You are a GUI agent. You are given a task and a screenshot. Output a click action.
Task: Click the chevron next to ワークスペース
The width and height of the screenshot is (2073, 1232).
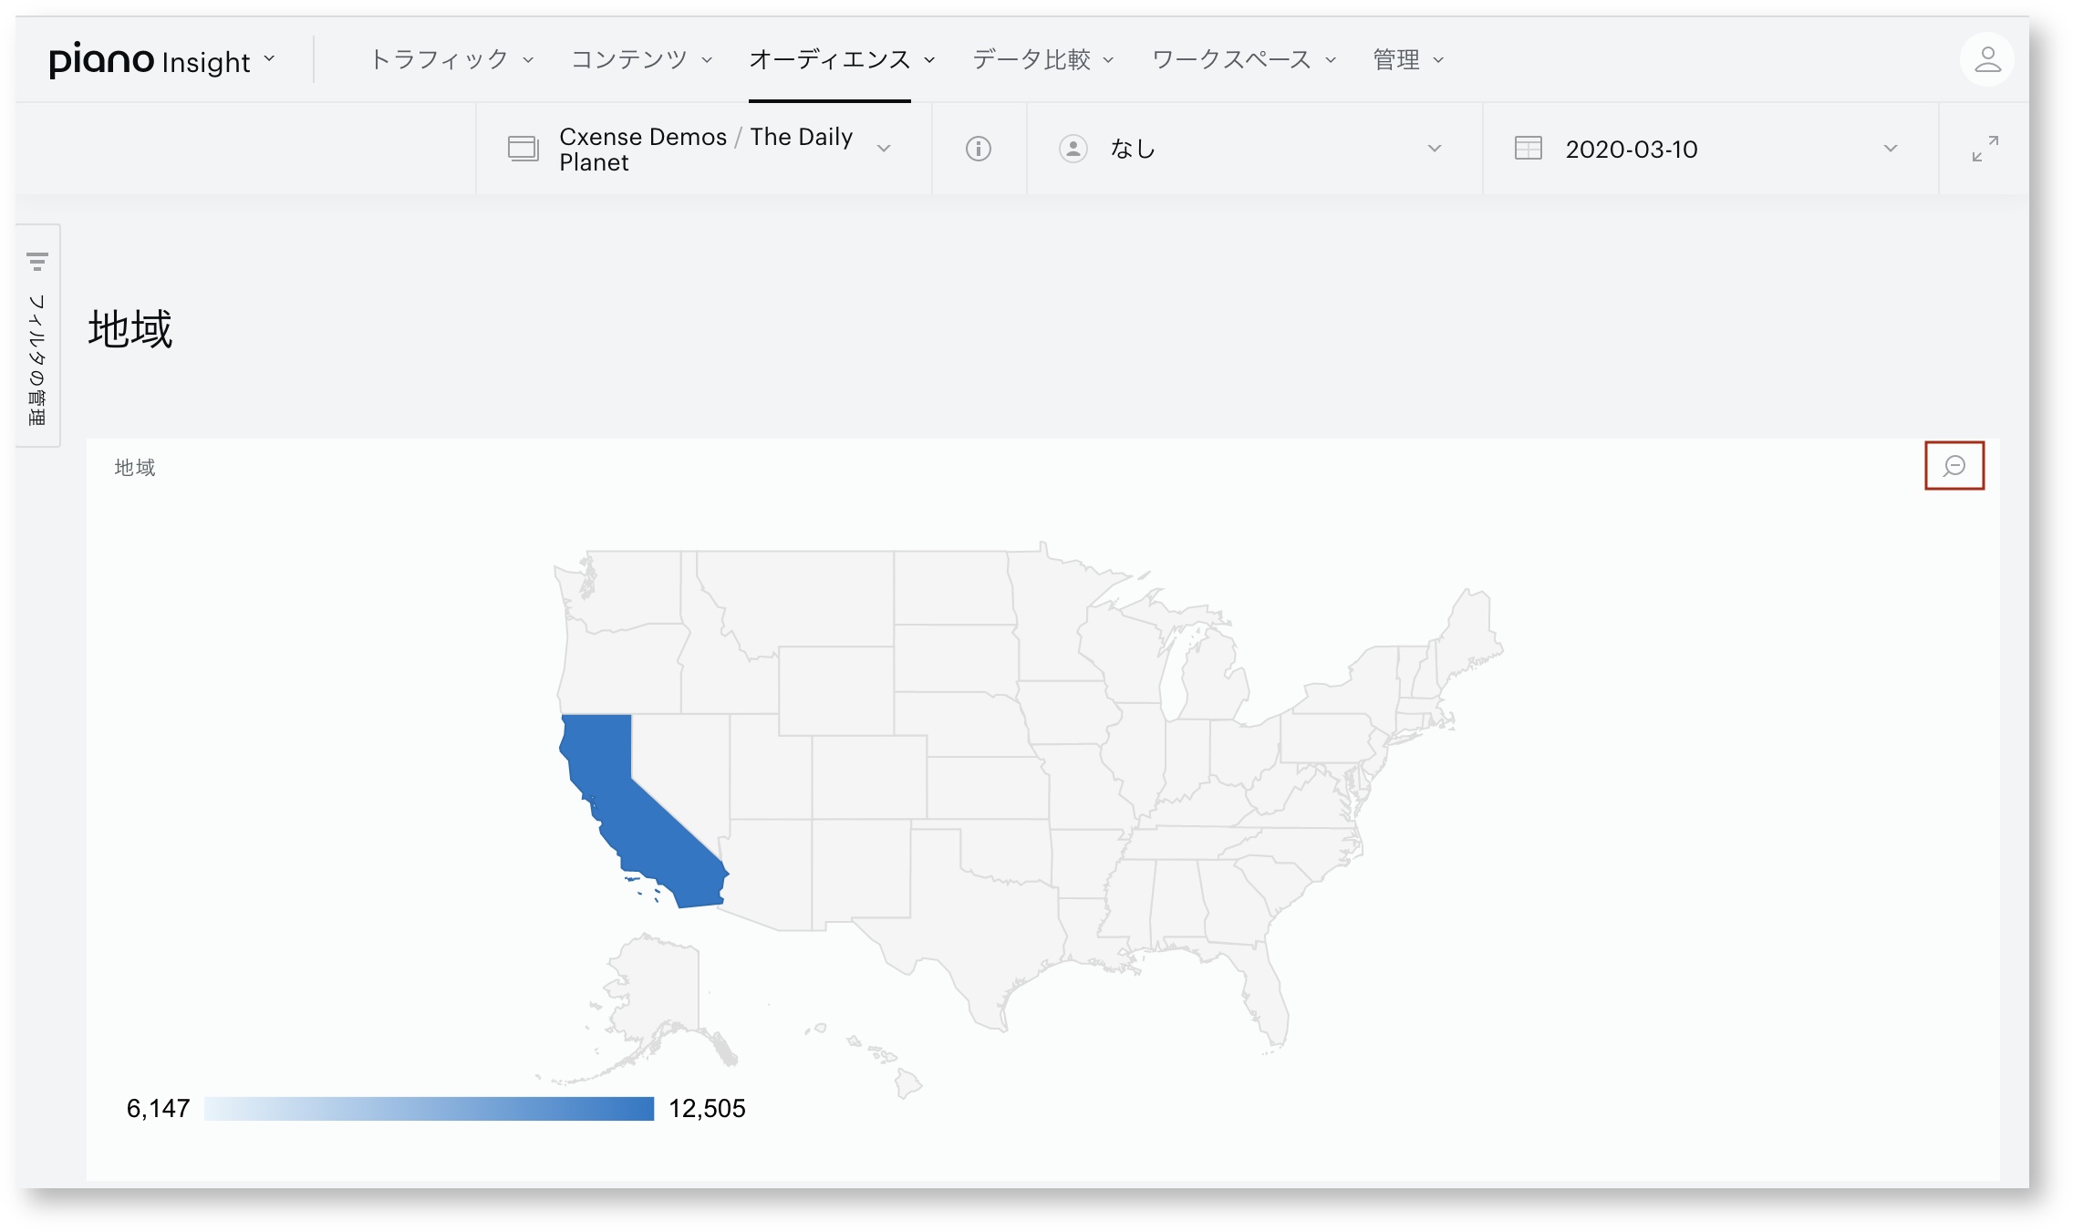click(x=1330, y=61)
